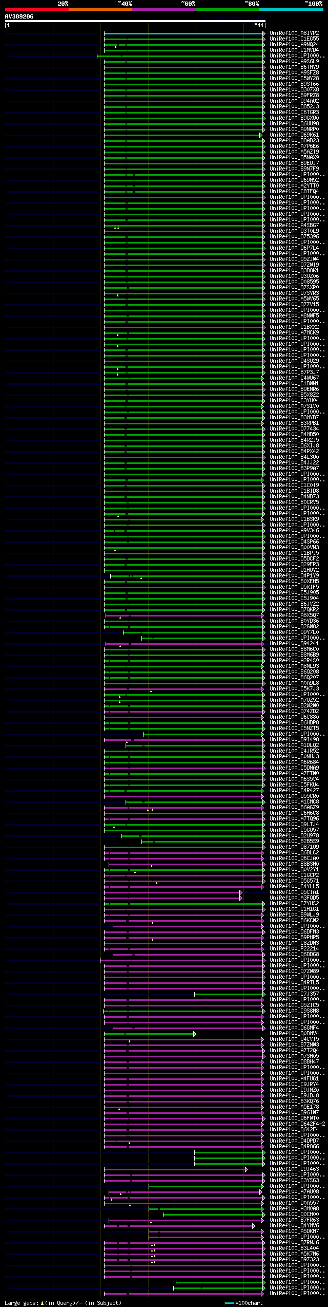Screen dimensions: 328x1307
Task: Select label UniRef100_C5DNA9
Action: tap(294, 768)
